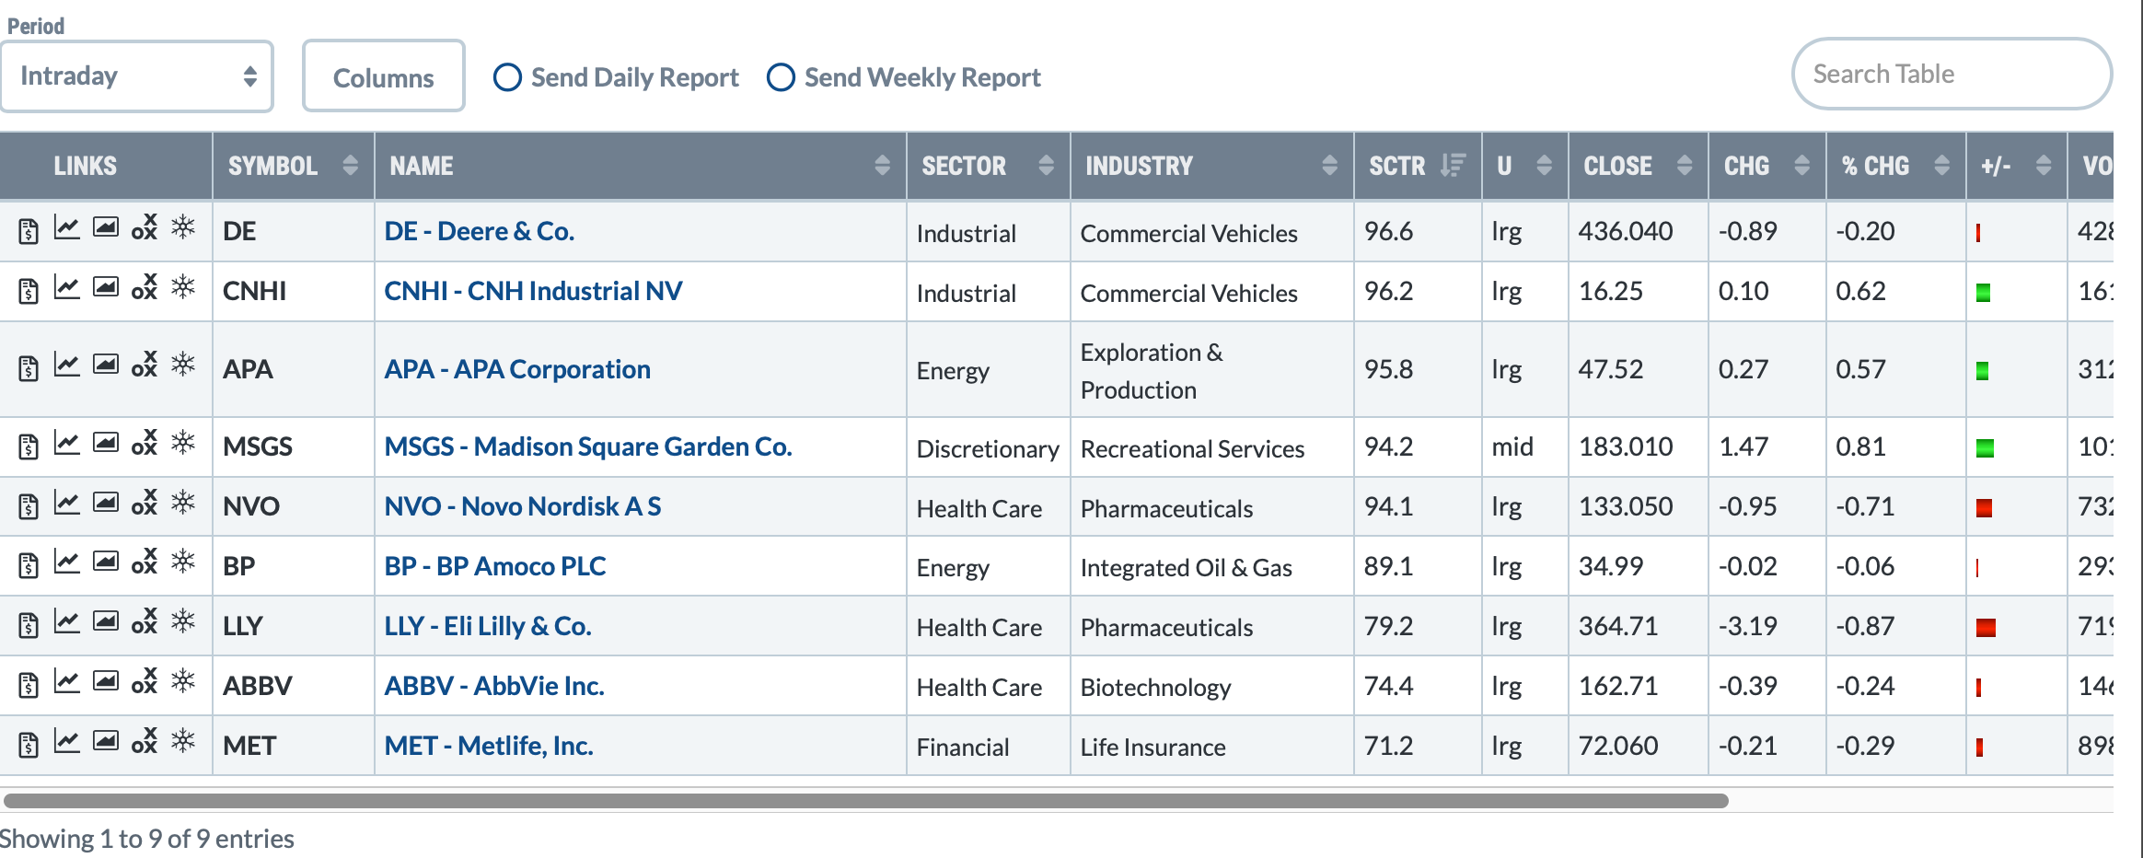Open NVO - Novo Nordisk A S link
Screen dimensions: 2143x858
522,506
